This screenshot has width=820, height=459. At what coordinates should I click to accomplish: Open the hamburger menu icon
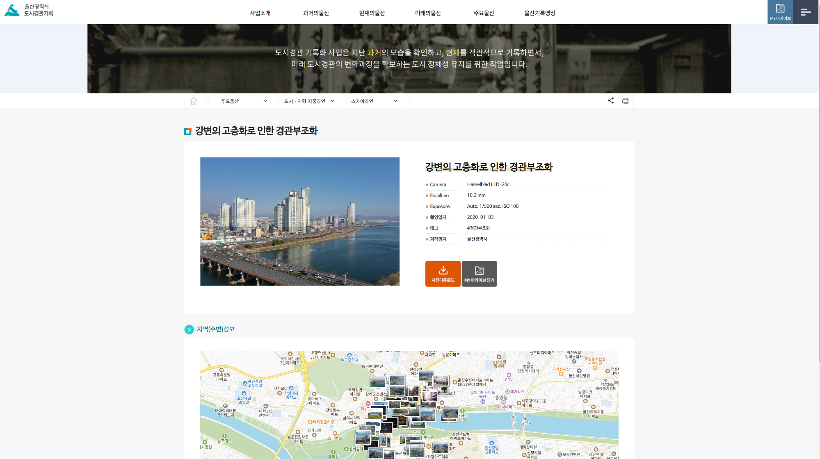point(806,12)
